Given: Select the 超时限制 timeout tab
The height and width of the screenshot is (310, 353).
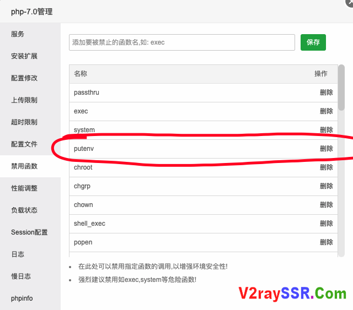Looking at the screenshot, I should click(24, 122).
